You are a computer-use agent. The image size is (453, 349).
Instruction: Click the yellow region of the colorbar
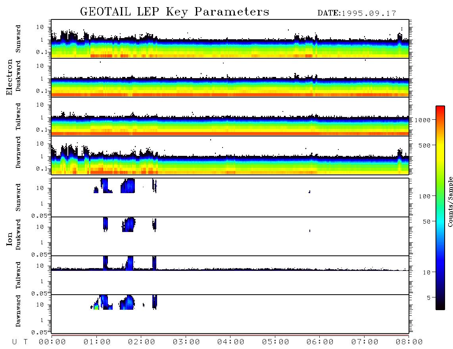pos(440,150)
